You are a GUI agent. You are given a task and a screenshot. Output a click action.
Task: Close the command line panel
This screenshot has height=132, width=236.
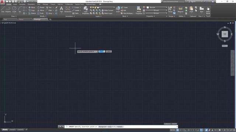pos(60,127)
